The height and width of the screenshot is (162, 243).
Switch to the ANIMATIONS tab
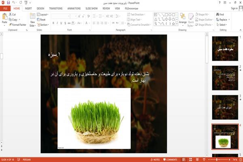click(74, 9)
